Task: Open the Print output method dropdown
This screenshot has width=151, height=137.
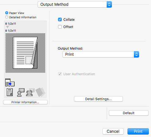Action: tap(101, 54)
